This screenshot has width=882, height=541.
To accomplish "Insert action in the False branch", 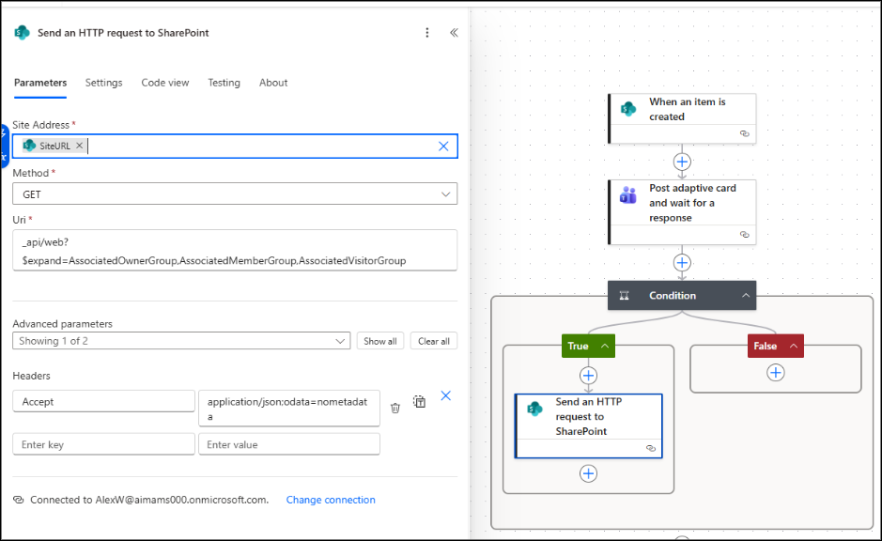I will tap(776, 373).
